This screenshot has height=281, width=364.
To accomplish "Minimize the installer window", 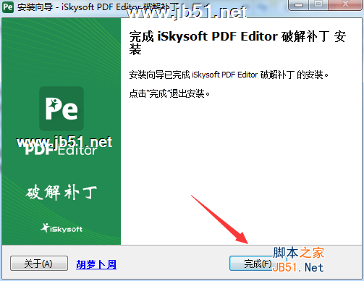I will pos(299,5).
